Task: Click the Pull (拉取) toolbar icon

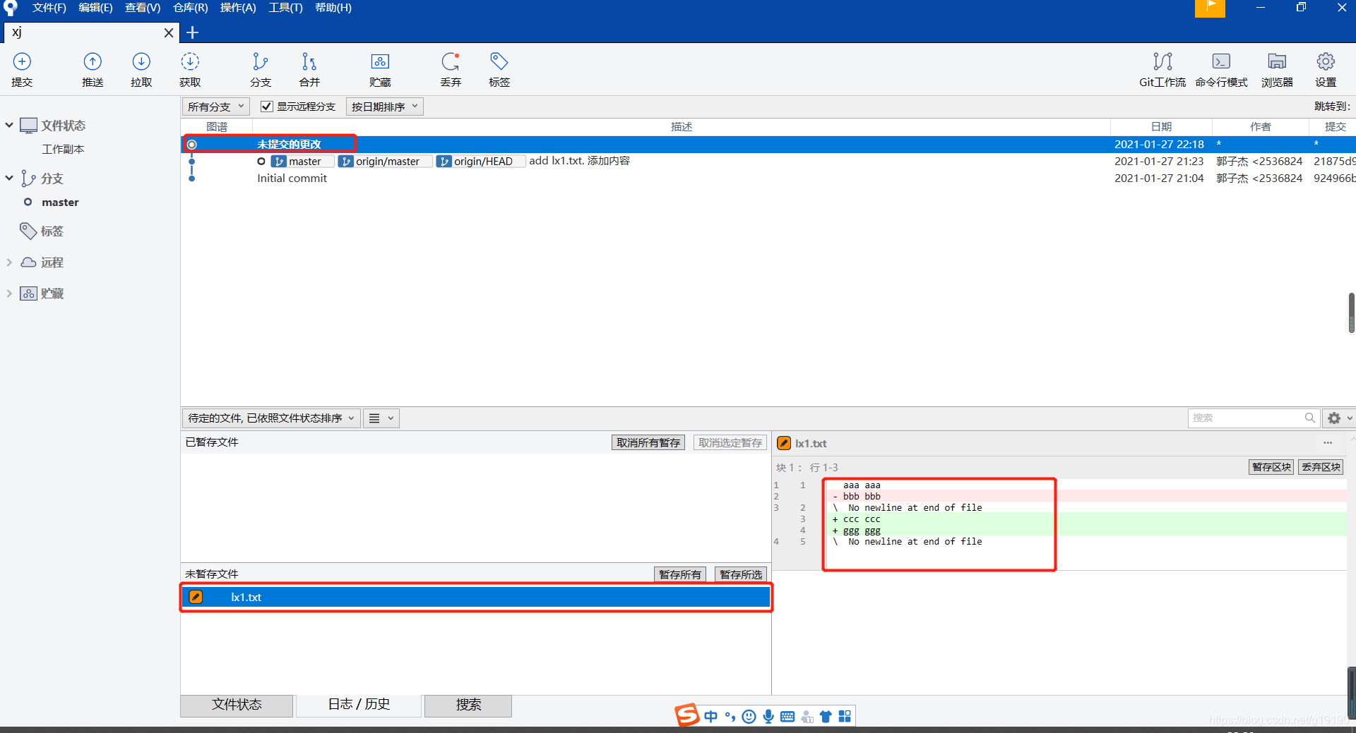Action: [141, 69]
